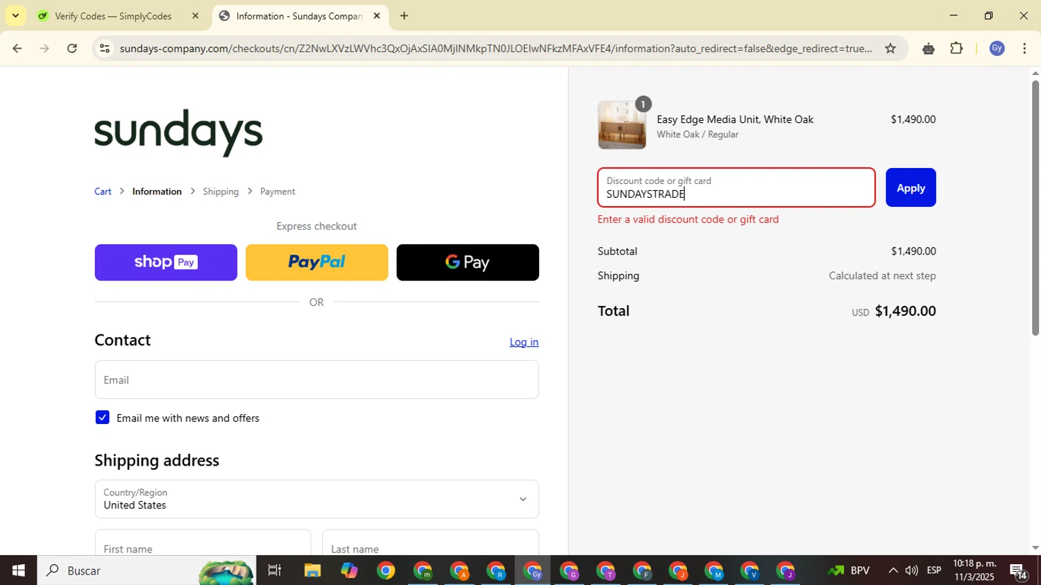Open Task View on the taskbar
The height and width of the screenshot is (585, 1041).
point(275,570)
